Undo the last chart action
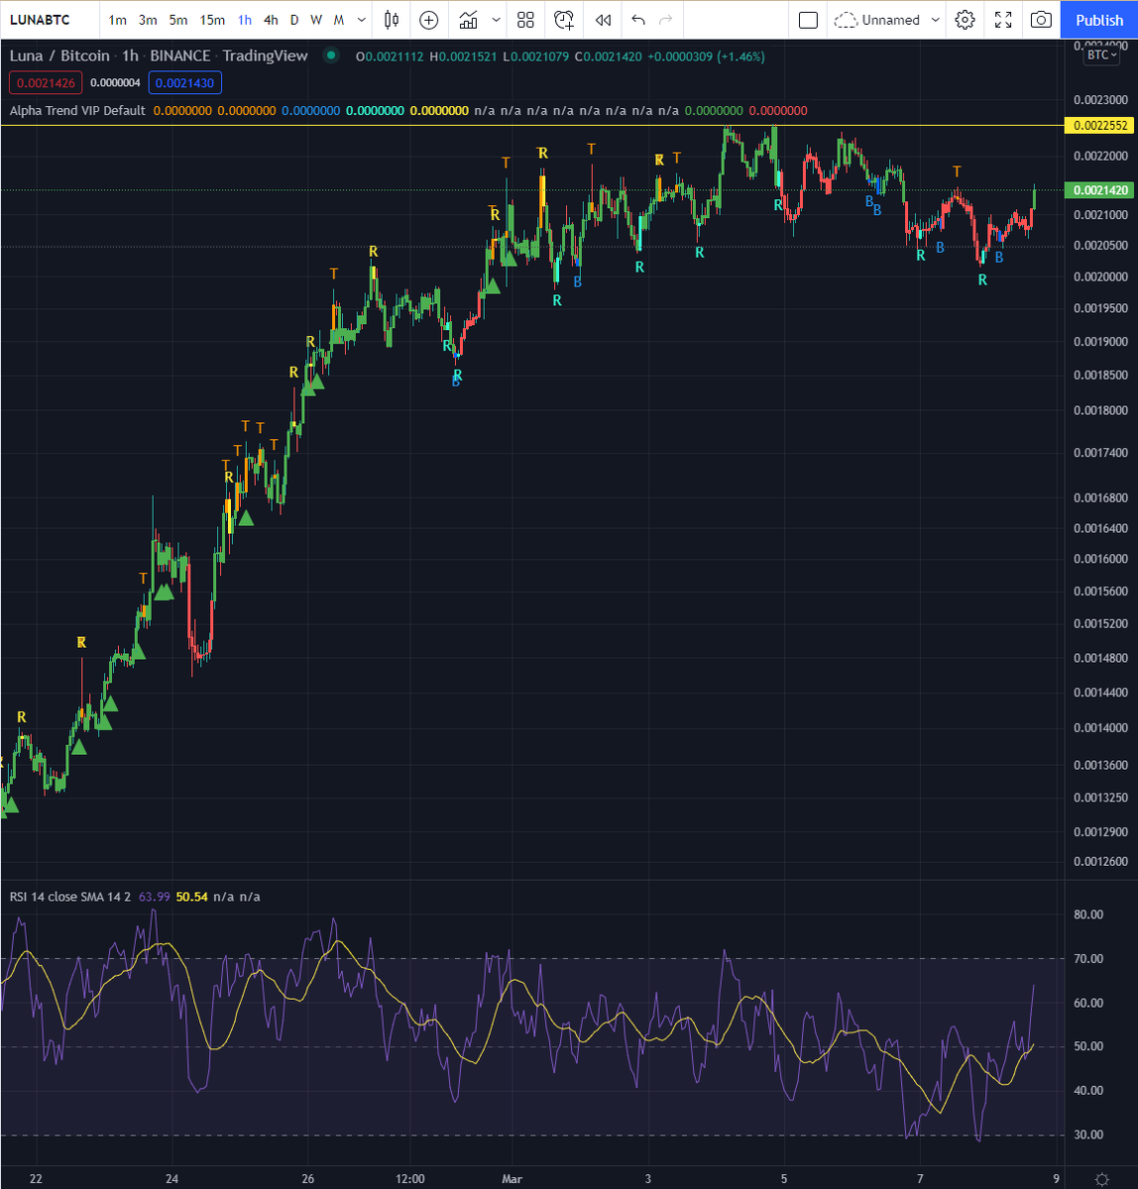Viewport: 1138px width, 1189px height. [638, 20]
